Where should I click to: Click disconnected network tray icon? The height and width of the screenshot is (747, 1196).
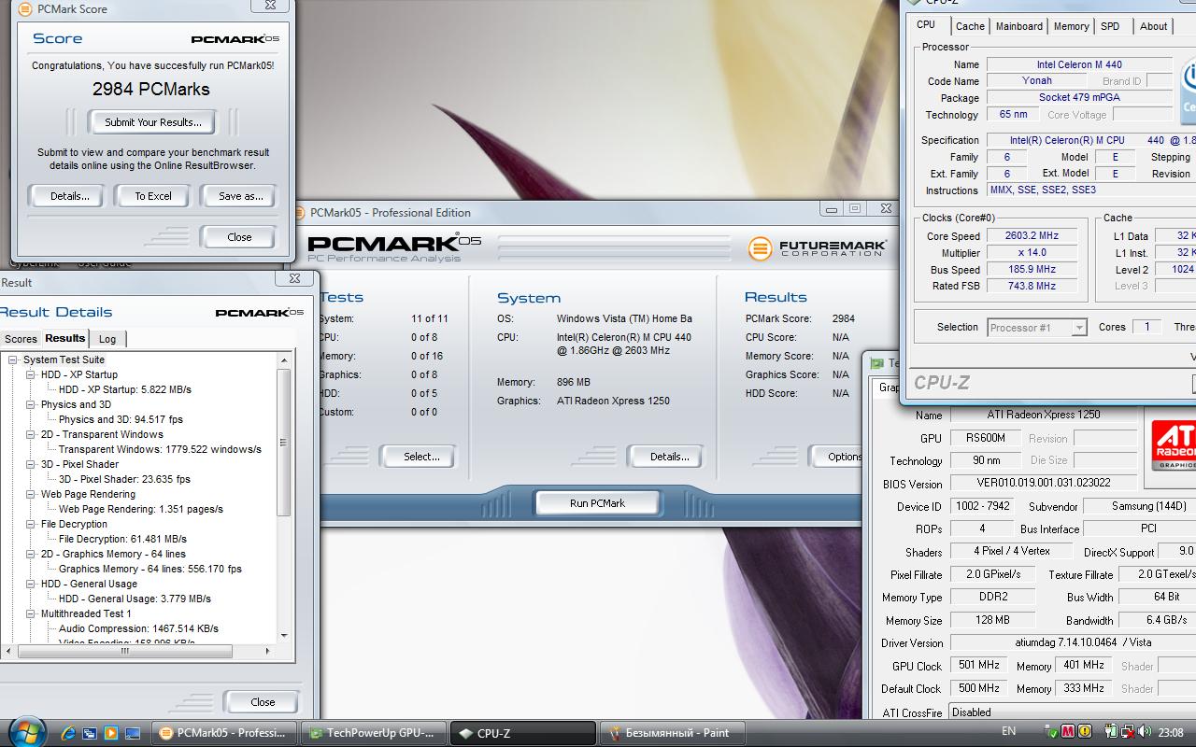[1128, 732]
